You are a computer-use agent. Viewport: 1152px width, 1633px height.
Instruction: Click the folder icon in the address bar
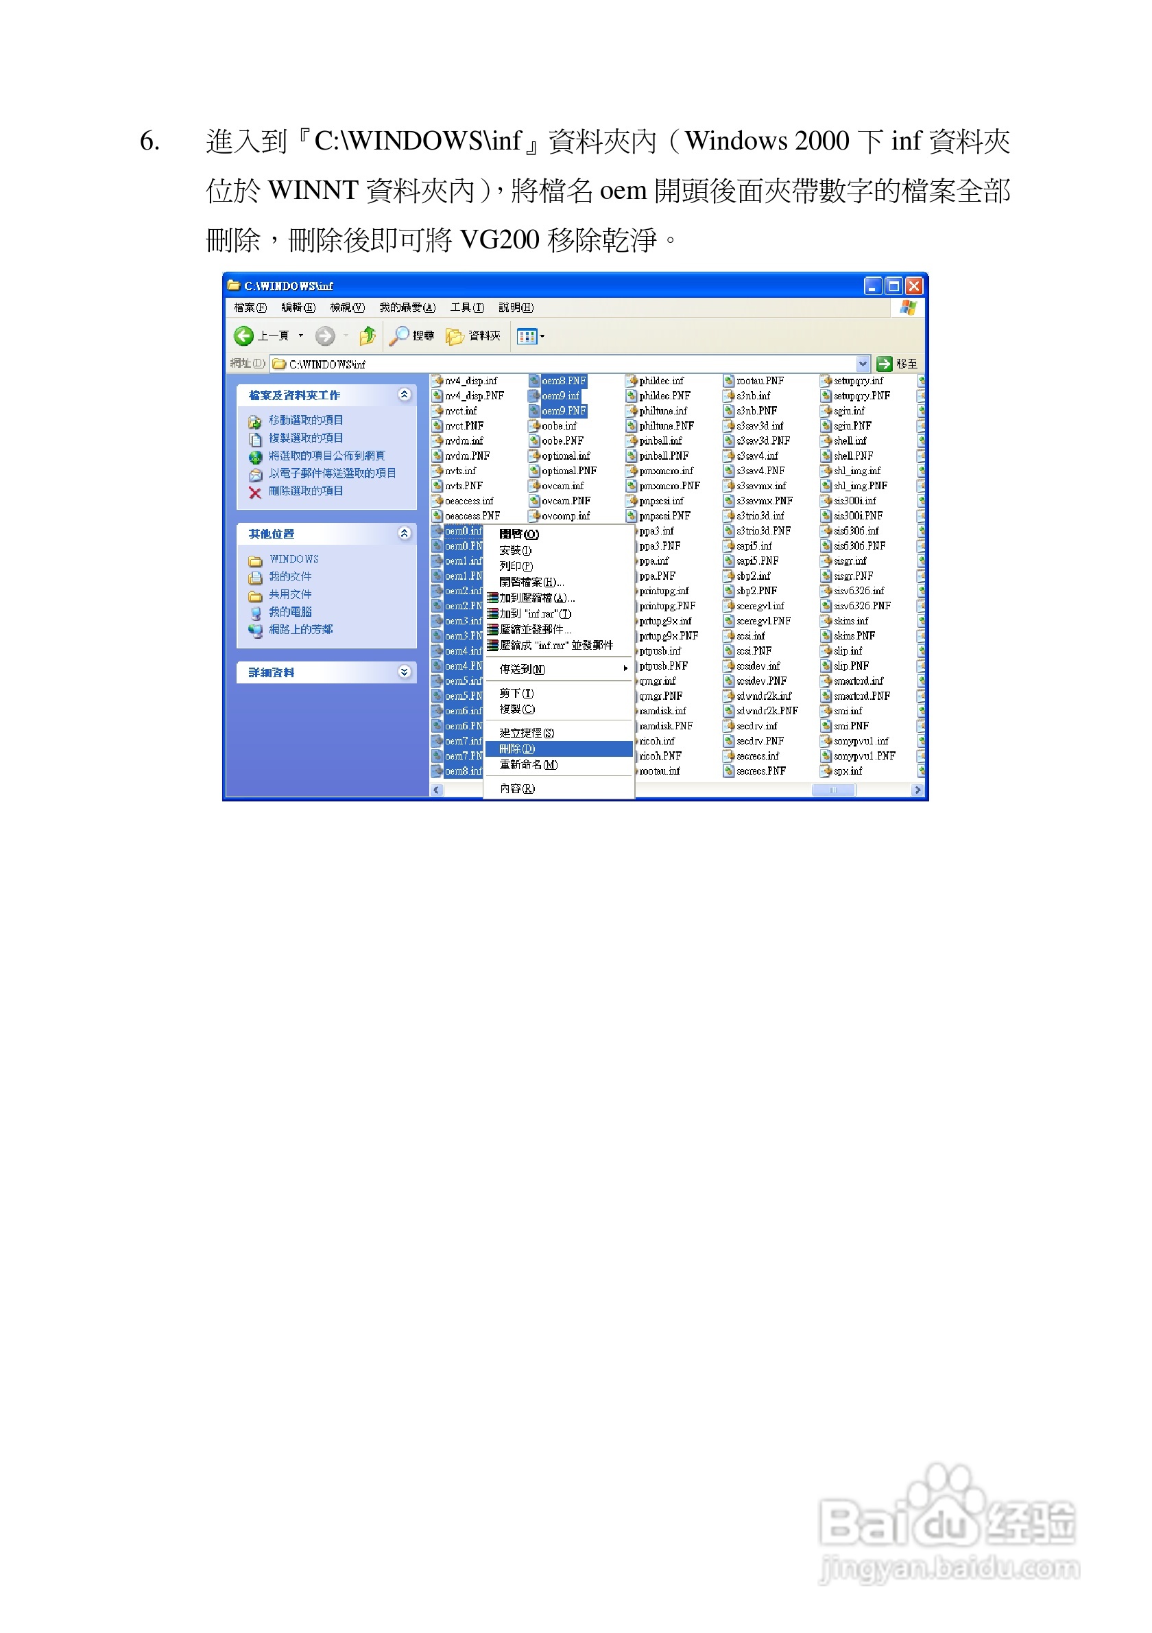279,364
